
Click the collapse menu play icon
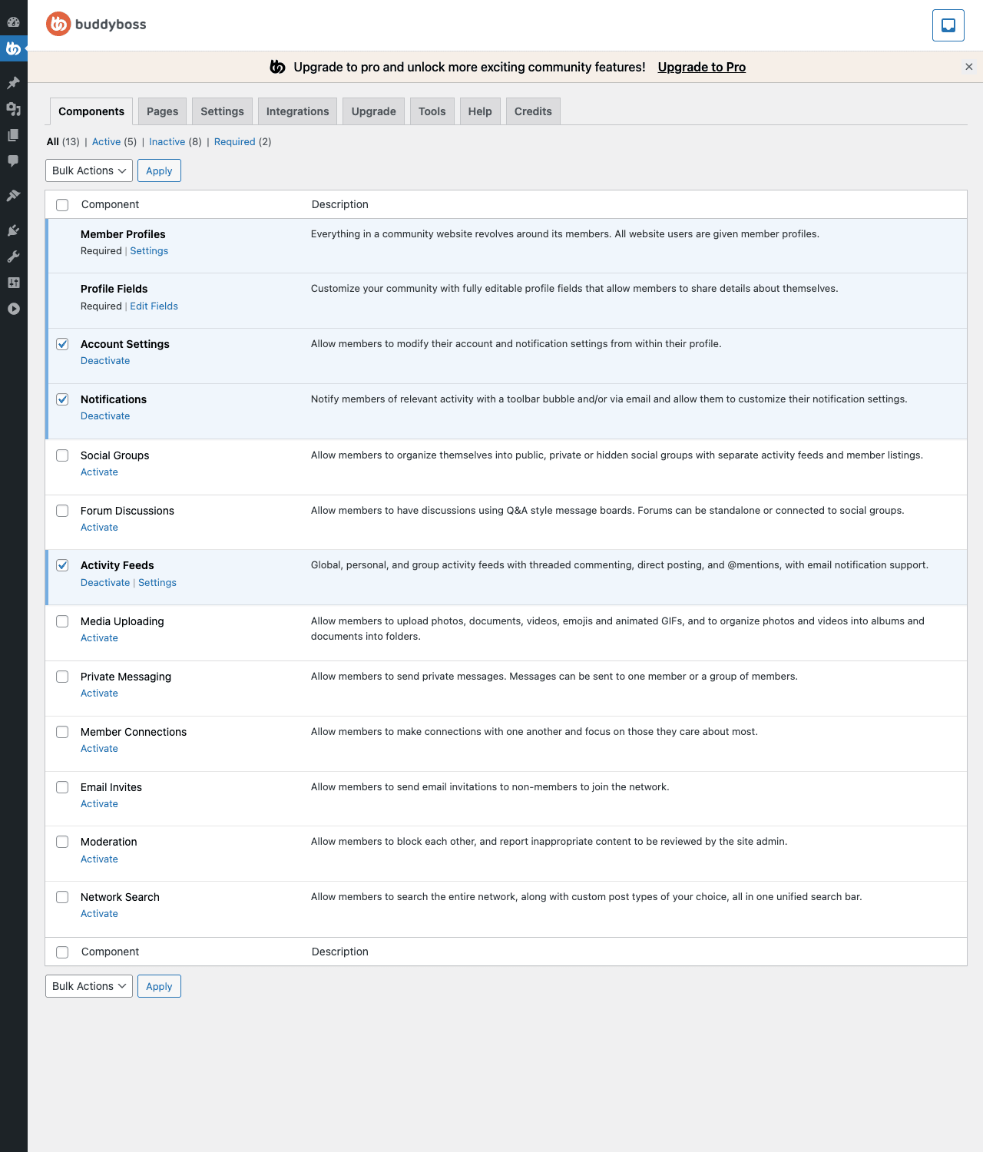(x=13, y=309)
